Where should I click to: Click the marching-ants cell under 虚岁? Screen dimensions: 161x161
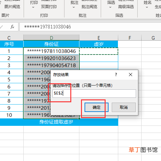99,51
